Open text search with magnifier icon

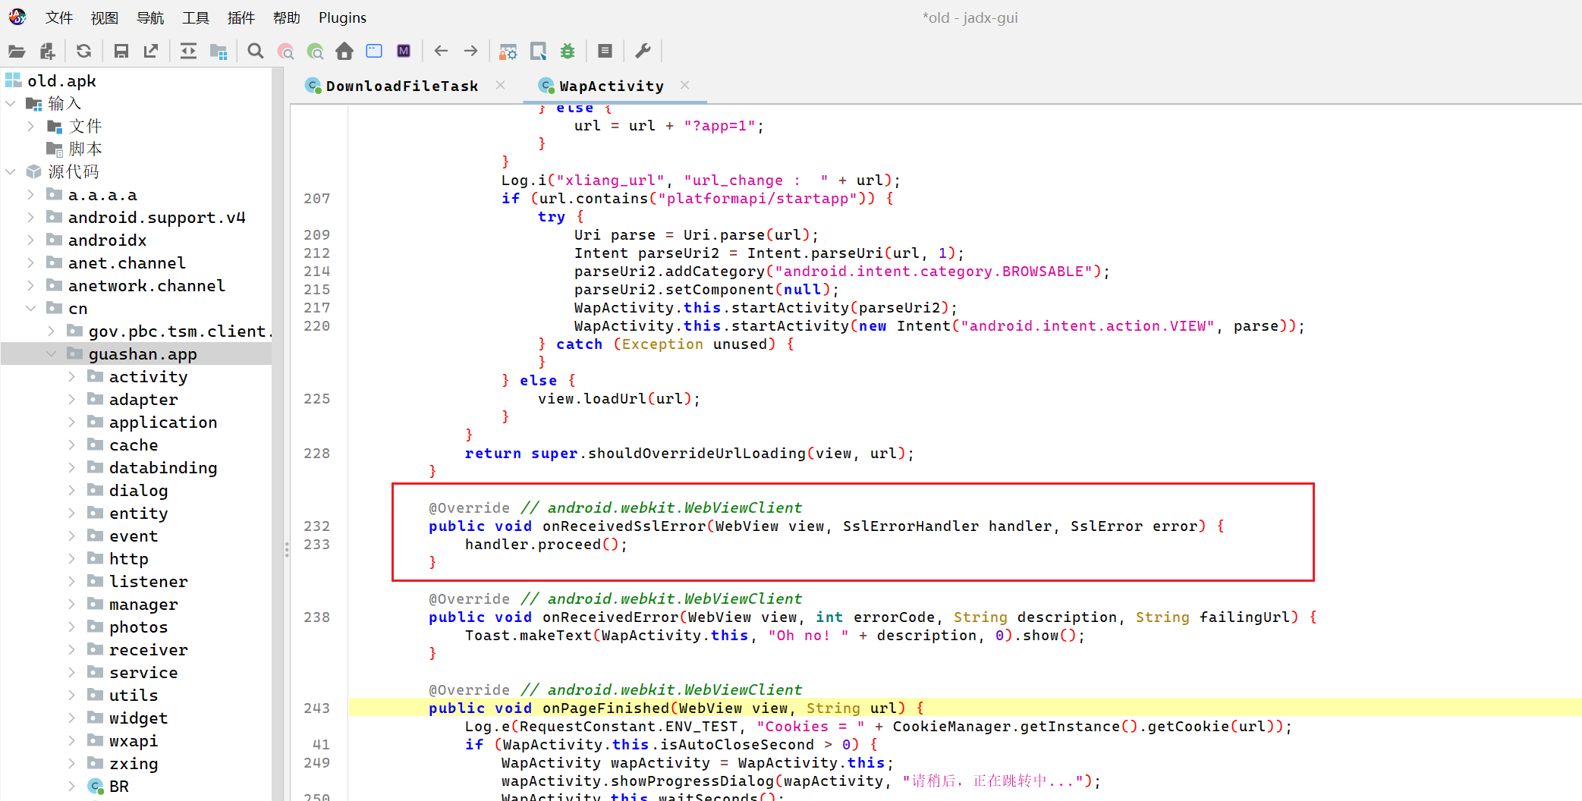[x=256, y=52]
